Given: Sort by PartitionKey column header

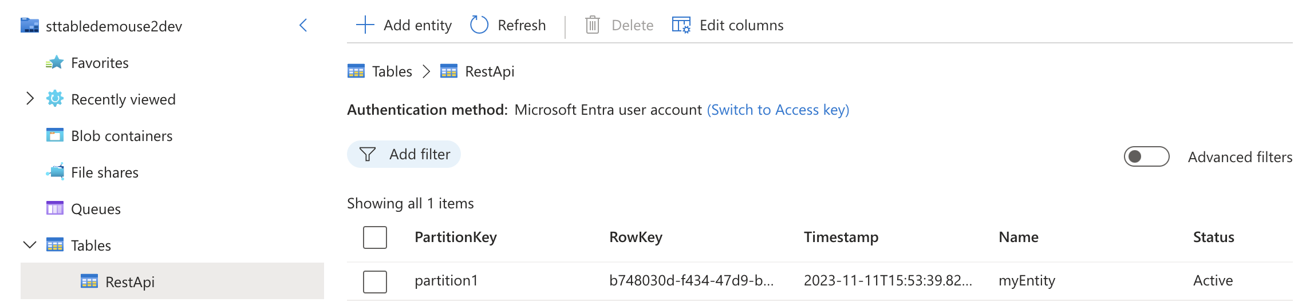Looking at the screenshot, I should coord(456,237).
